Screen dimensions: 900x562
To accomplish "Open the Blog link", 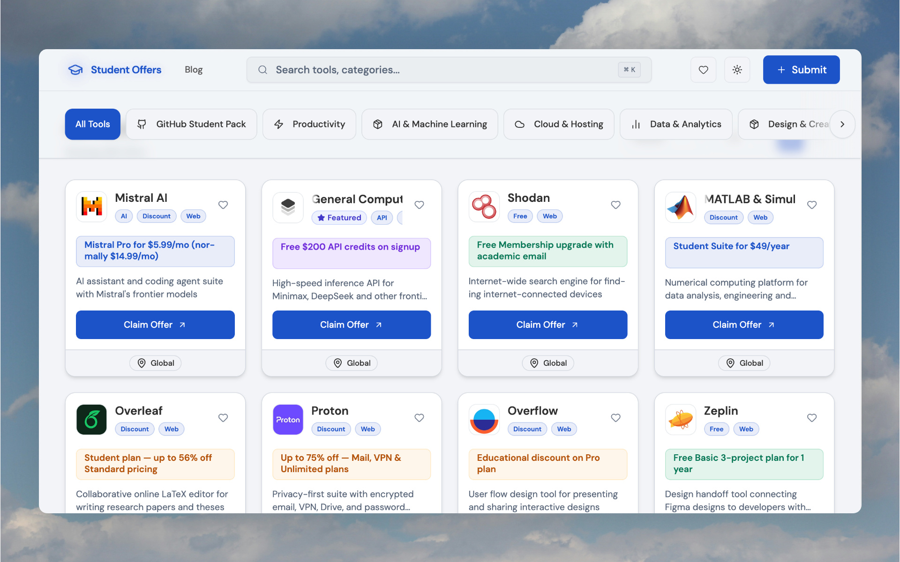I will click(194, 70).
